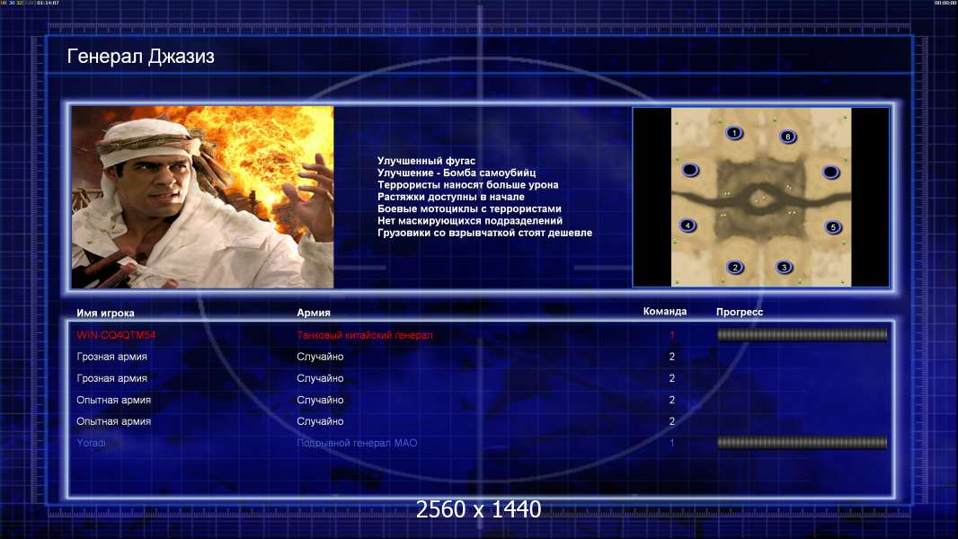The width and height of the screenshot is (958, 539).
Task: Select start position marker 6 on the map
Action: click(787, 137)
